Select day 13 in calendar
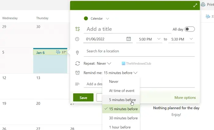The height and width of the screenshot is (130, 214). tap(38, 78)
